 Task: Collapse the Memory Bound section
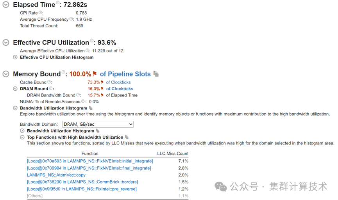click(x=6, y=74)
